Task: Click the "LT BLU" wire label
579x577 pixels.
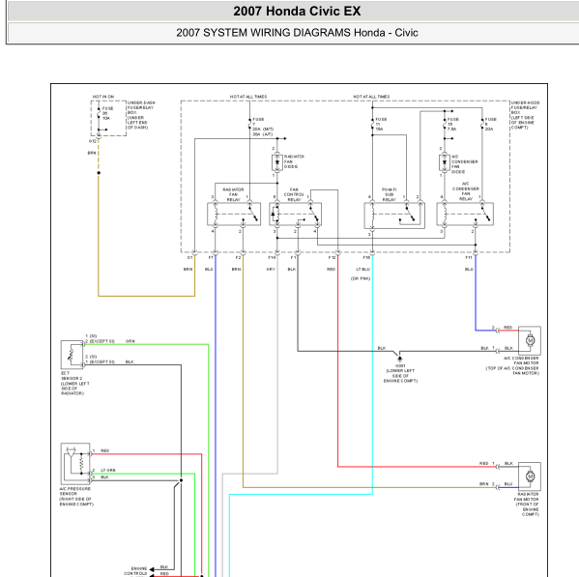Action: coord(363,269)
